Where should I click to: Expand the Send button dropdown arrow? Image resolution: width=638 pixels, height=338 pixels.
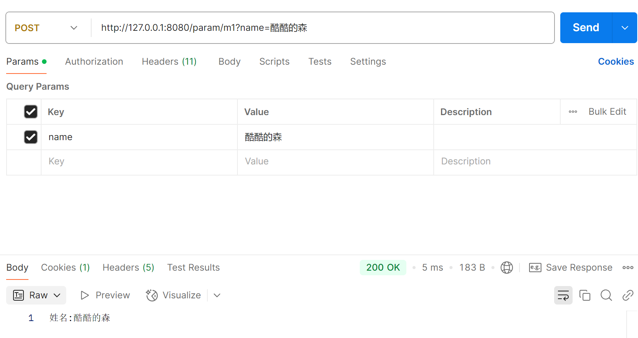625,28
